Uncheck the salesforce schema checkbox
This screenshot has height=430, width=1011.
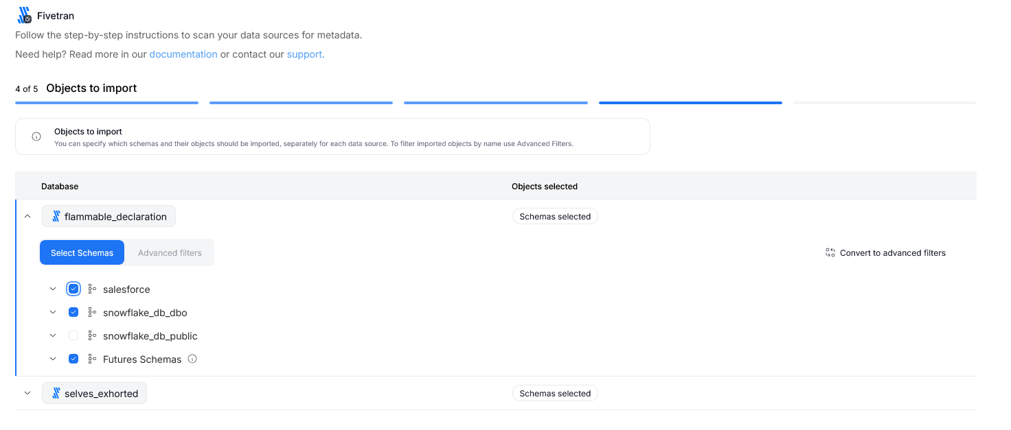tap(73, 289)
